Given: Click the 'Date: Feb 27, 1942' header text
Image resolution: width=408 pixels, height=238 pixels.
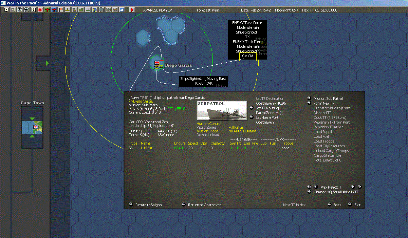Looking at the screenshot, I should click(256, 10).
